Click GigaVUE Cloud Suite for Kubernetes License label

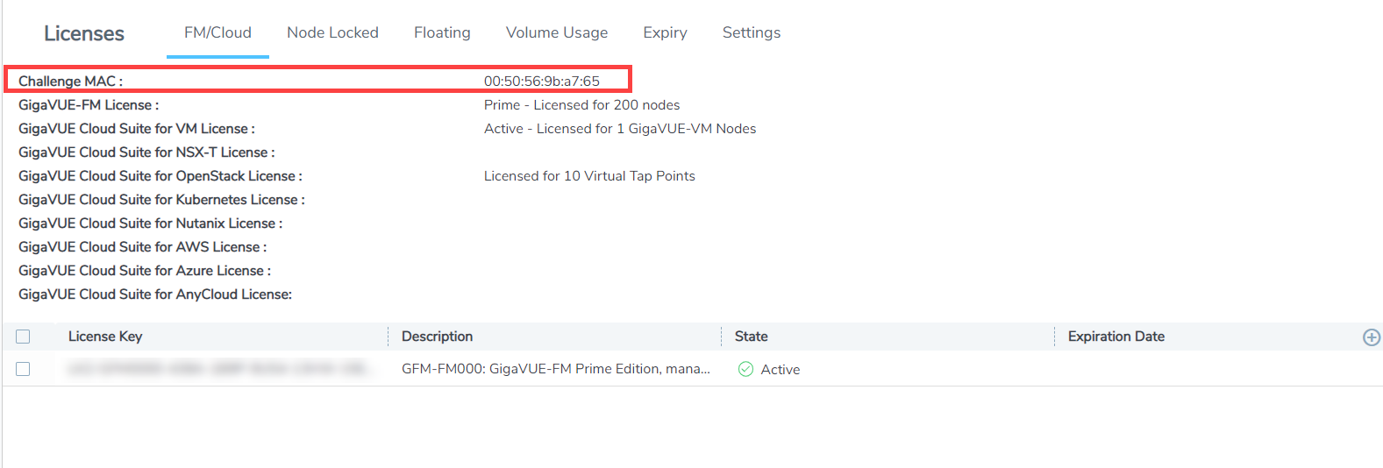coord(161,199)
